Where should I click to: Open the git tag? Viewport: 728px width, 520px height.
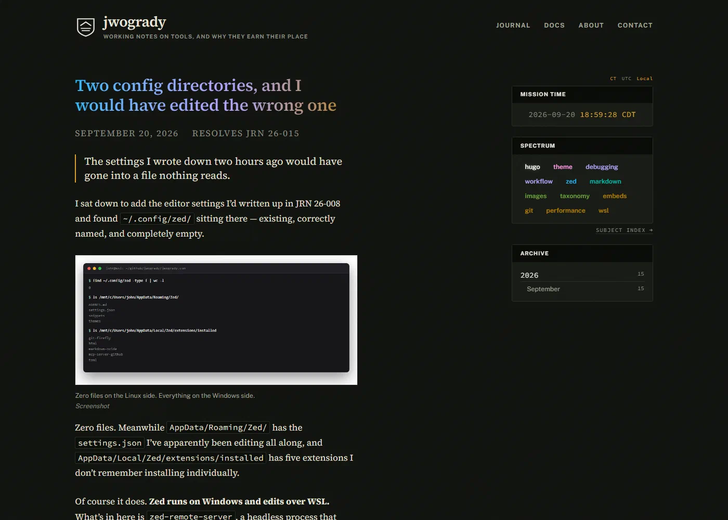click(529, 211)
